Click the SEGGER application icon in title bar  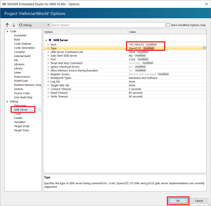point(4,4)
